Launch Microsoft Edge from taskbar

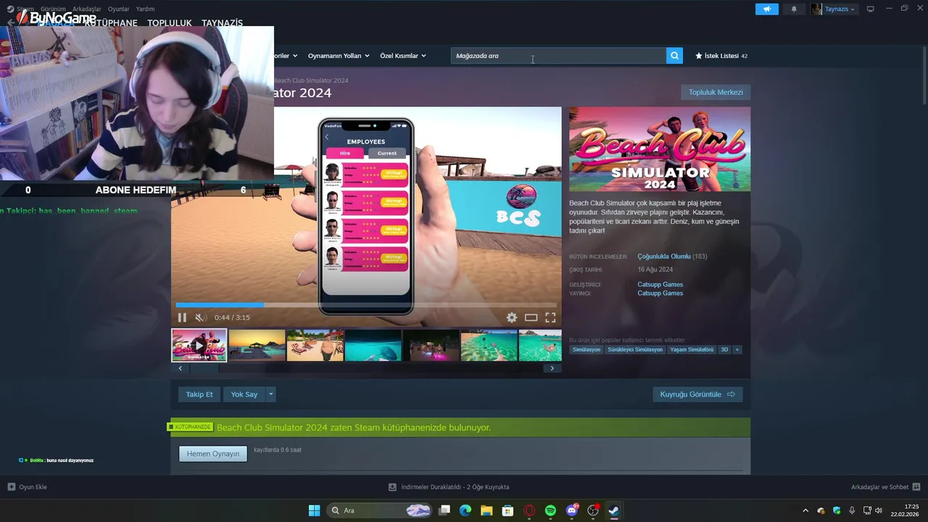[465, 510]
